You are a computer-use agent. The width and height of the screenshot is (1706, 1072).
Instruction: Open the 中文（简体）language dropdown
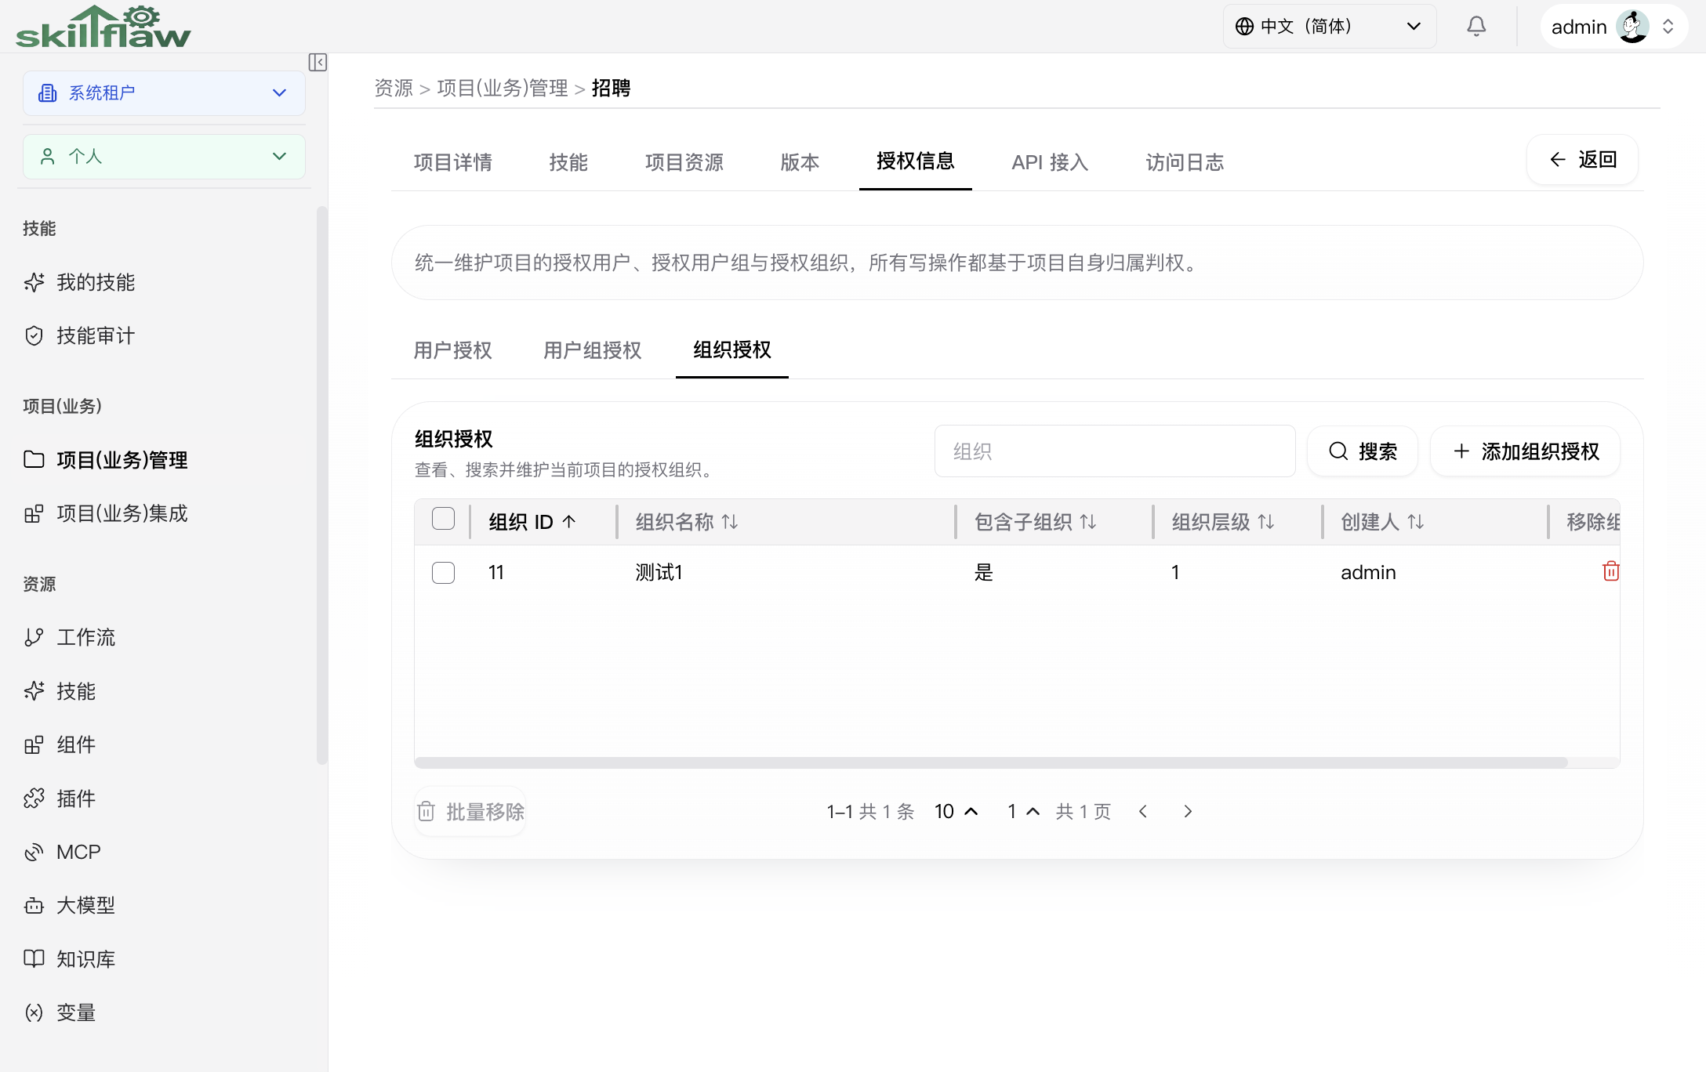(1330, 27)
